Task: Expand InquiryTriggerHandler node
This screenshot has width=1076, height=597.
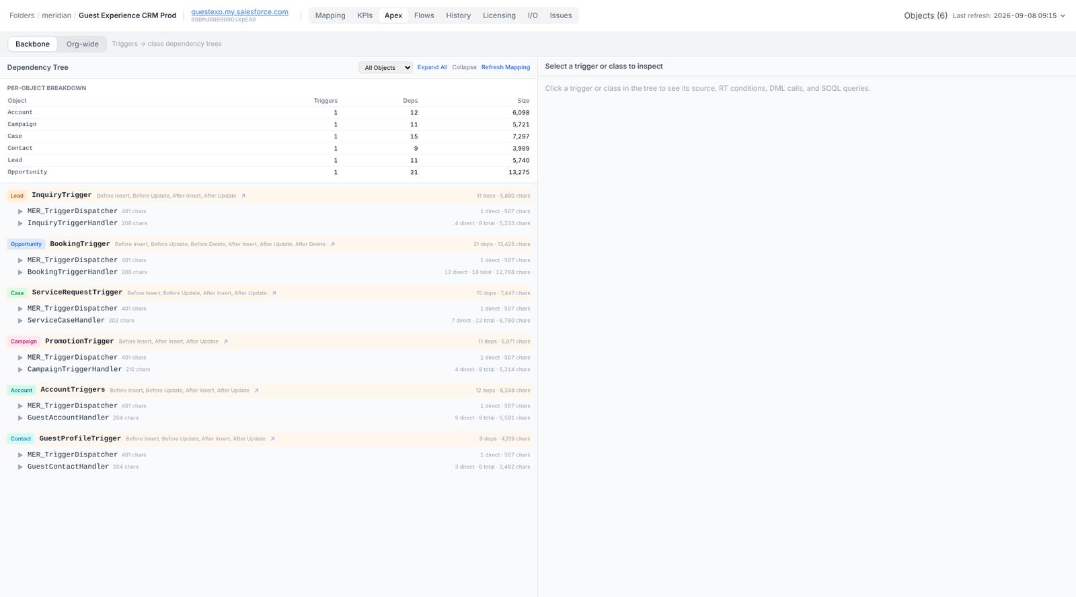Action: pos(20,223)
